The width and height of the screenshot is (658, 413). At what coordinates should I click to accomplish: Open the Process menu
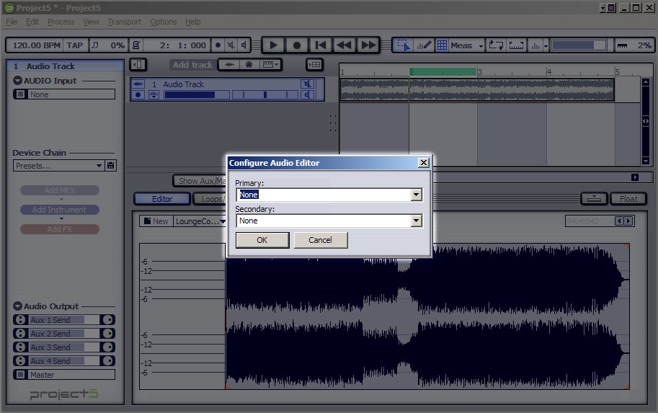[61, 22]
